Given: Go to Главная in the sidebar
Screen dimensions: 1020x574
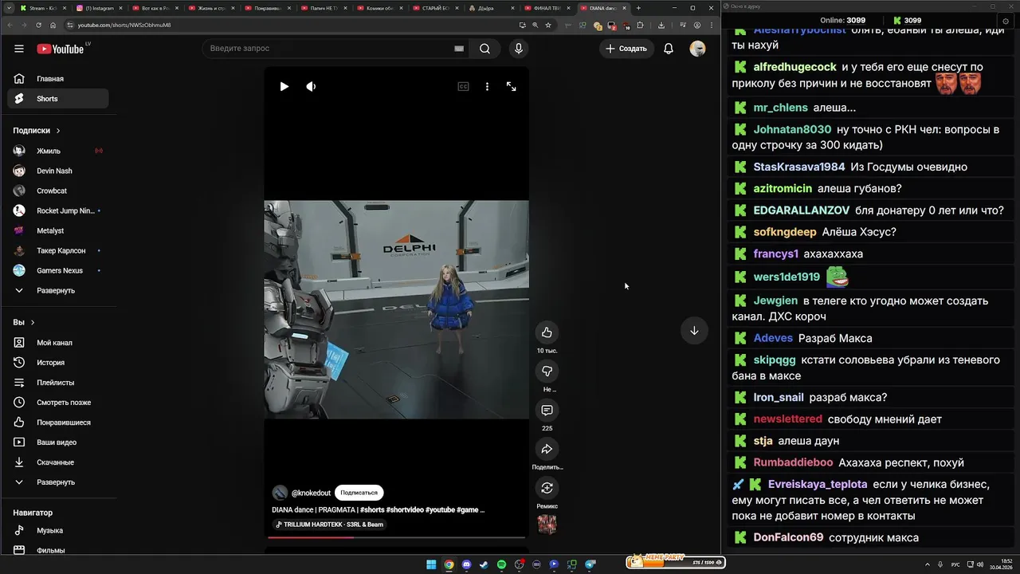Looking at the screenshot, I should pos(58,79).
